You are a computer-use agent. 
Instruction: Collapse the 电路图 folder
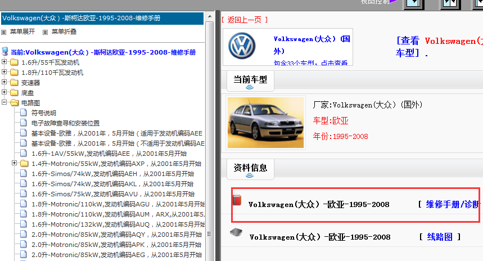click(x=4, y=102)
